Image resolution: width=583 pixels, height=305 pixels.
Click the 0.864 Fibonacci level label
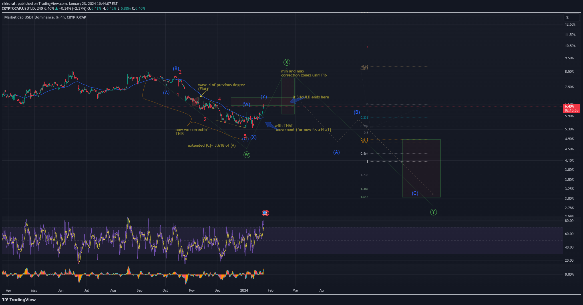click(364, 153)
